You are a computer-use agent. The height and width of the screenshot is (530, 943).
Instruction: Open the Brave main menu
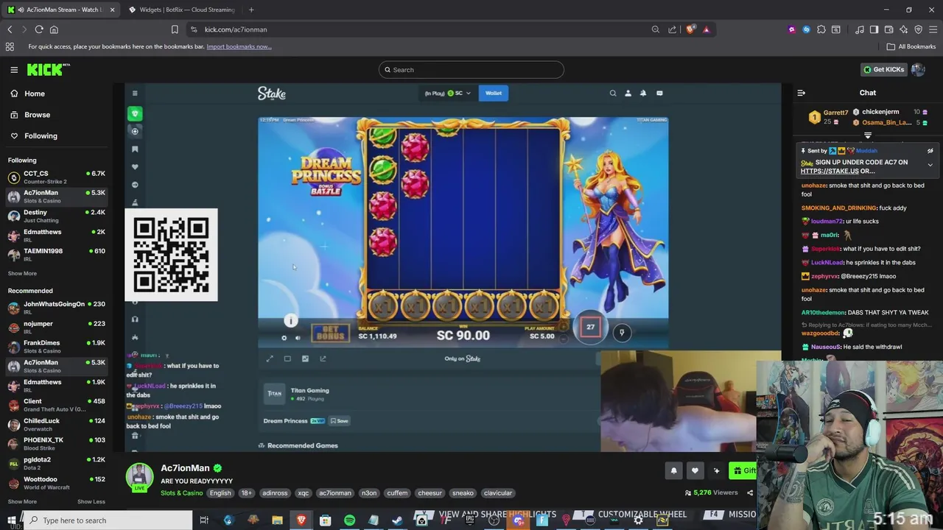[x=933, y=29]
